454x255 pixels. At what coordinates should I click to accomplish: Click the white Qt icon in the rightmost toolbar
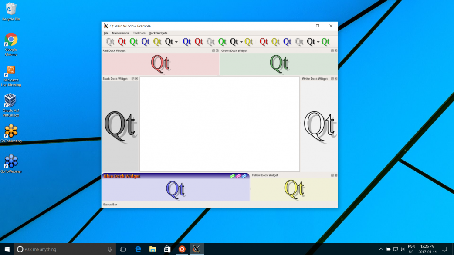click(x=299, y=42)
